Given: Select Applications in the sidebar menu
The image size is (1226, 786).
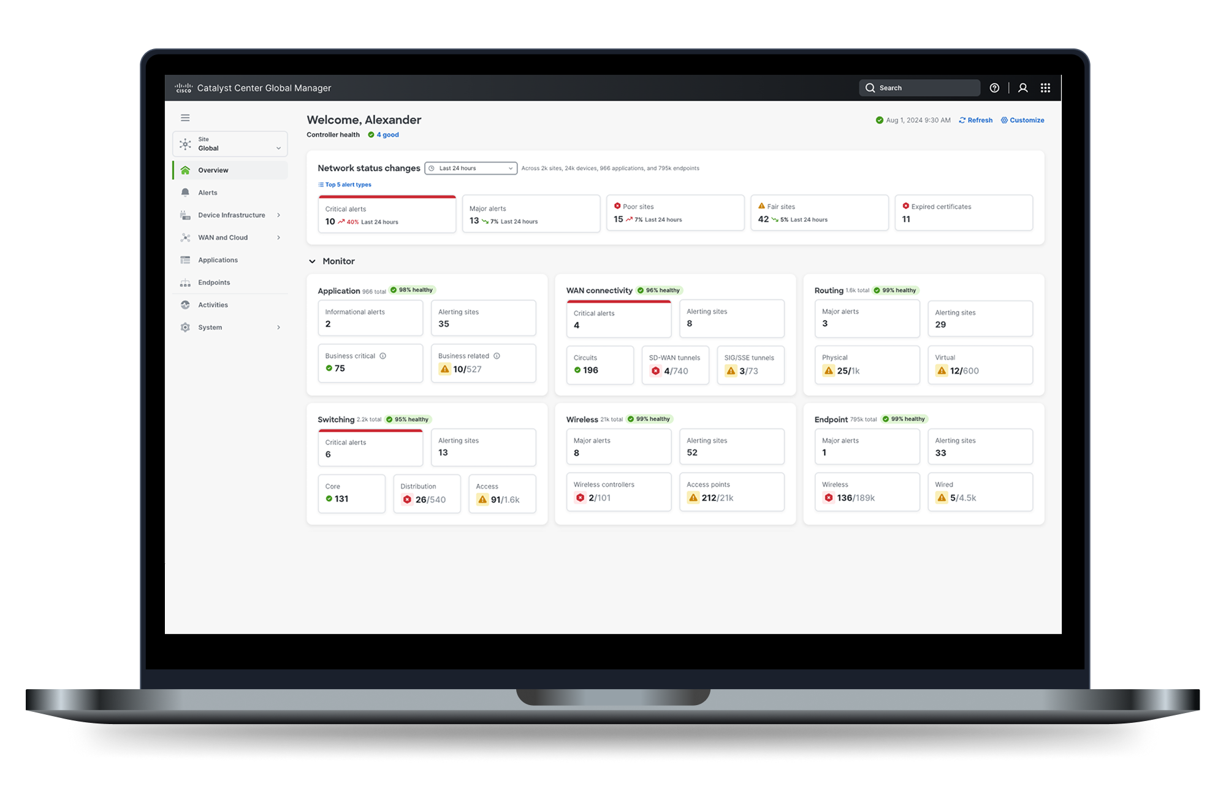Looking at the screenshot, I should point(218,260).
